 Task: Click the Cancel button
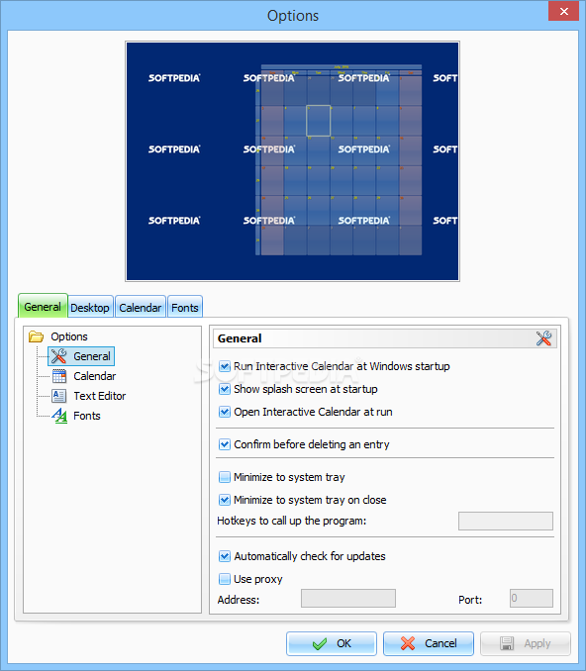(x=428, y=643)
